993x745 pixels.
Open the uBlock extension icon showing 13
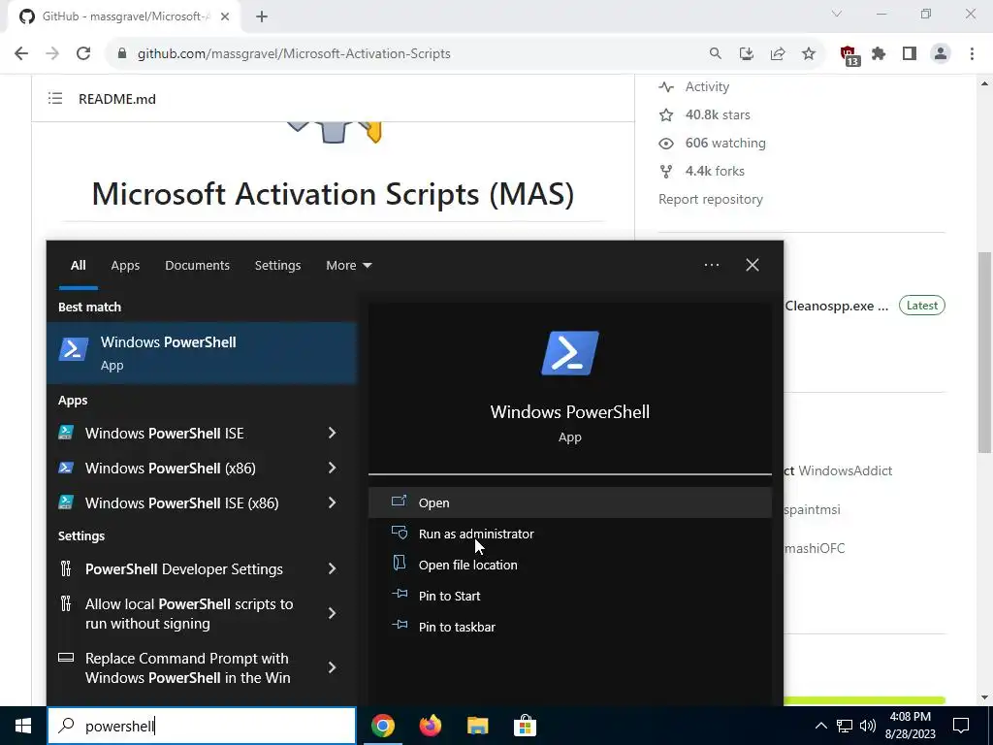(849, 55)
